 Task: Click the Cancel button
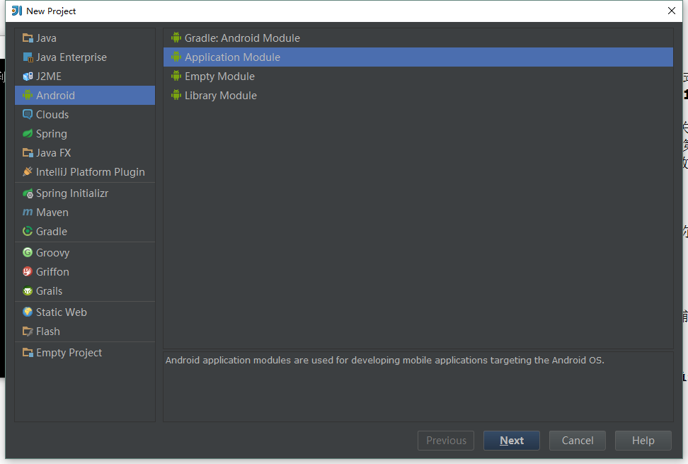(578, 441)
